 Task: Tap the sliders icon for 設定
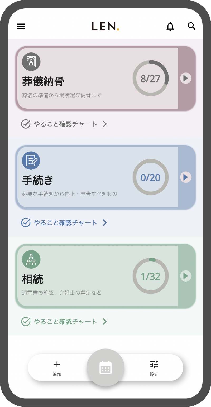(154, 364)
